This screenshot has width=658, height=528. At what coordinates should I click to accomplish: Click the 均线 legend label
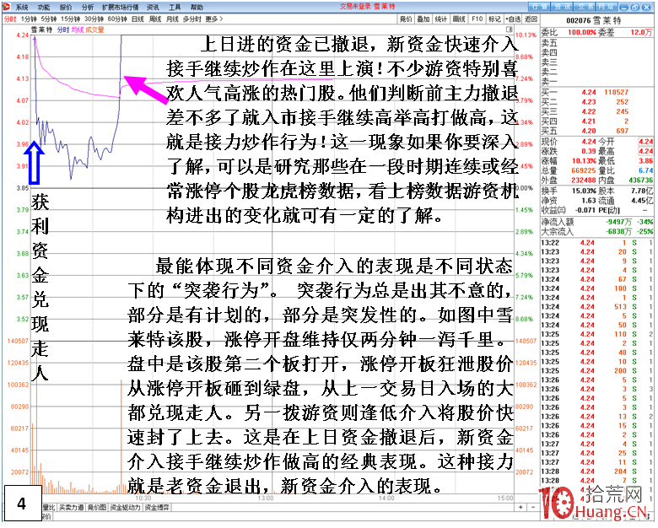point(78,30)
